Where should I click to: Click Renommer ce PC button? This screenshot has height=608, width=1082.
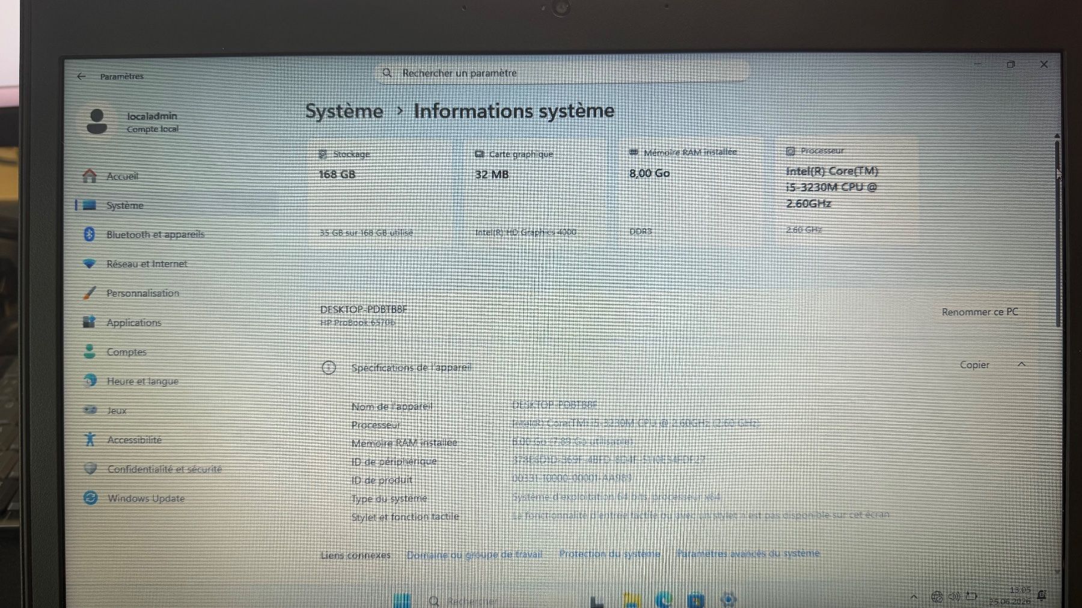[x=980, y=312]
